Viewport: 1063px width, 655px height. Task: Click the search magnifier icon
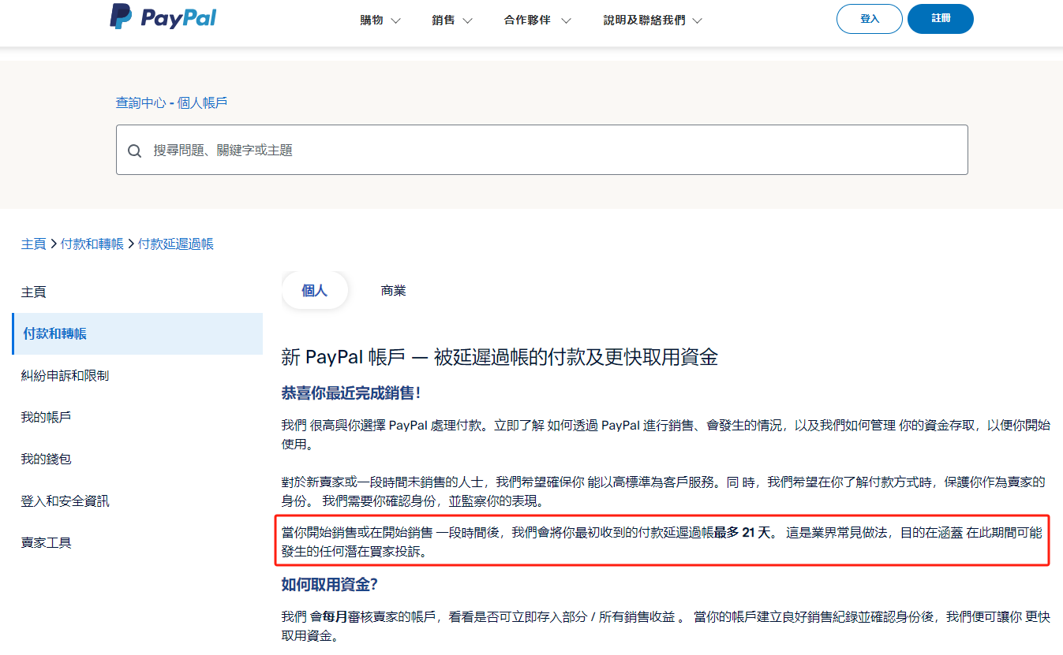pyautogui.click(x=134, y=150)
